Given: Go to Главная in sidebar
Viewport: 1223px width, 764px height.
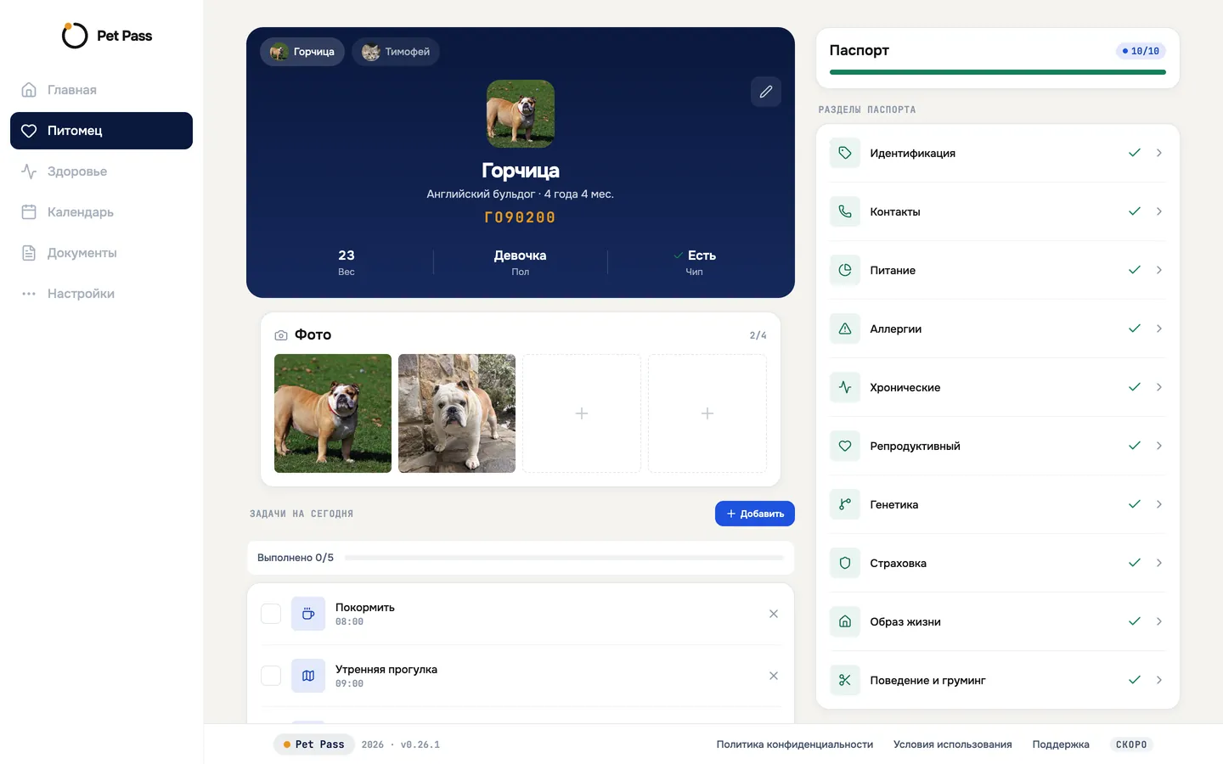Looking at the screenshot, I should pyautogui.click(x=101, y=90).
